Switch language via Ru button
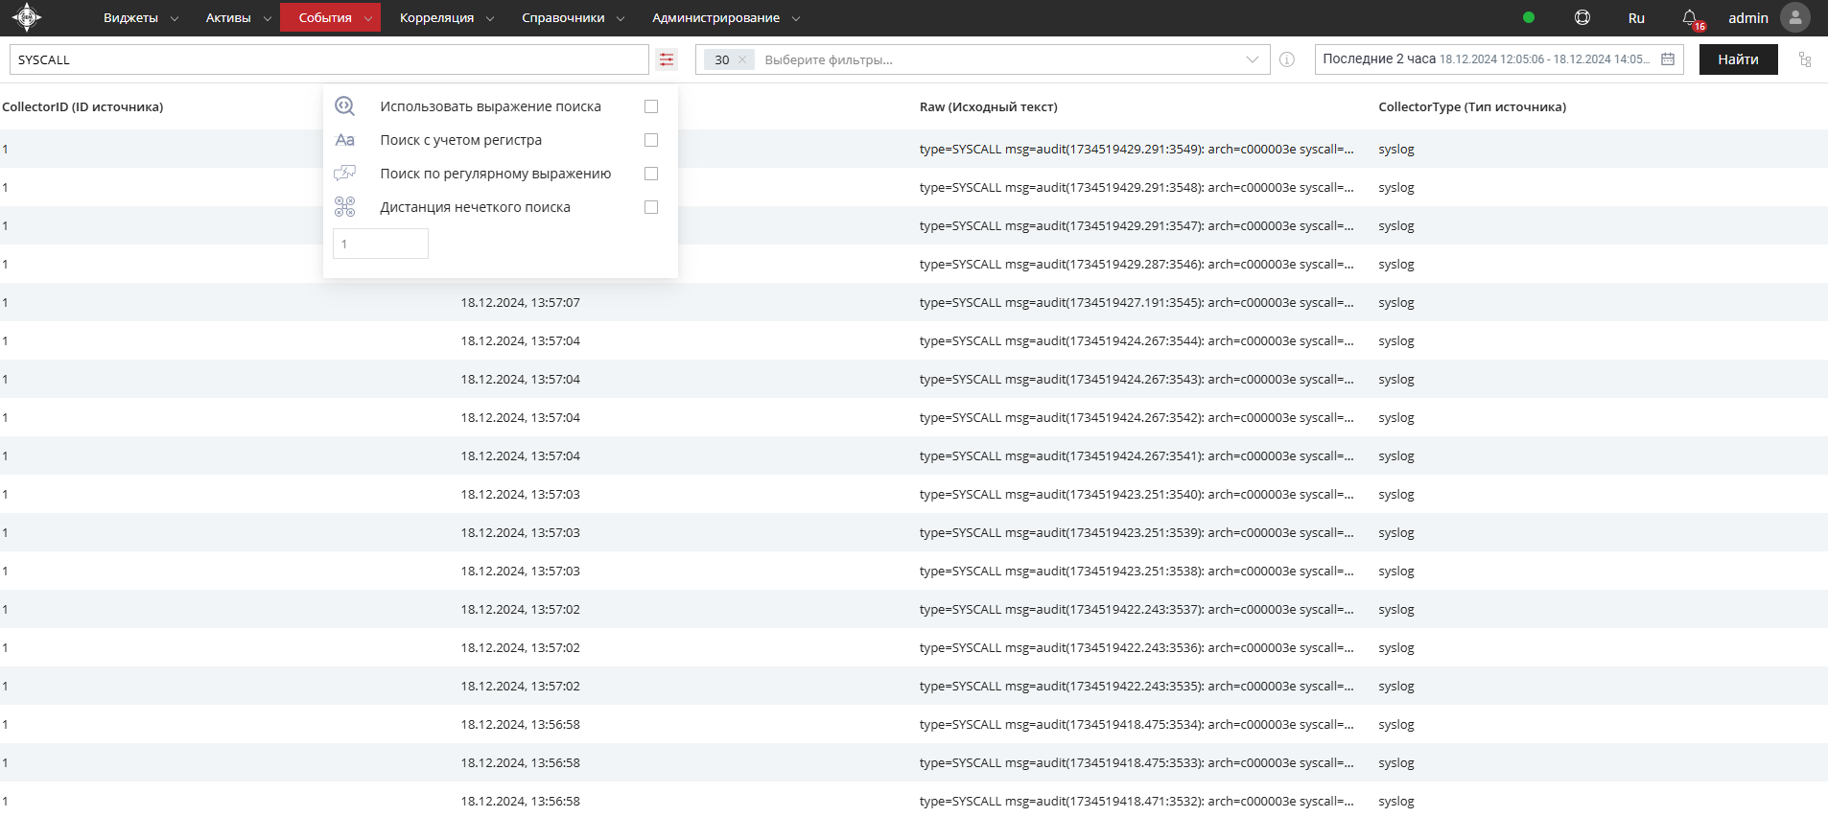This screenshot has height=817, width=1828. pos(1636,18)
